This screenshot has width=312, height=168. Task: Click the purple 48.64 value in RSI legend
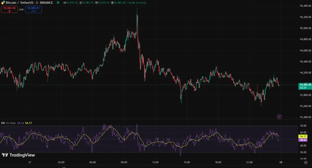click(21, 123)
